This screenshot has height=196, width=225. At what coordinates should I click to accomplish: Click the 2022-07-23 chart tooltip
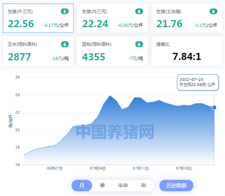point(198,82)
